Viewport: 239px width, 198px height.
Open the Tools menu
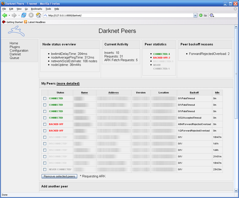pos(48,9)
